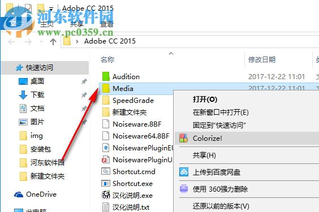319x212 pixels.
Task: Select the Noiseware64.8BF file icon
Action: 106,136
